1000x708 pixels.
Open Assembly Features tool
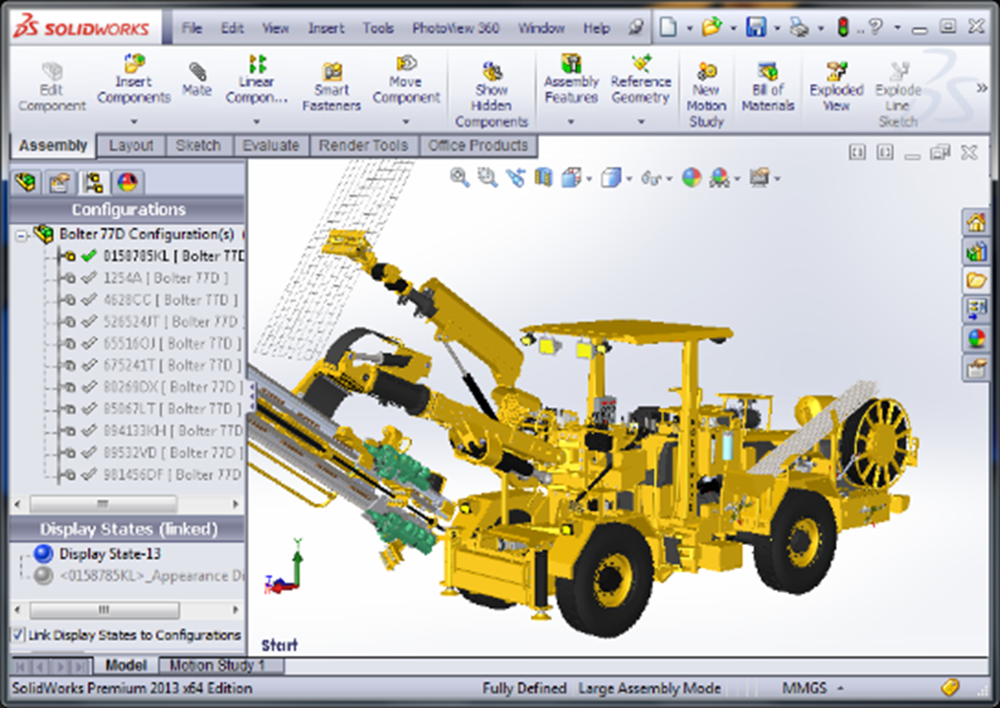point(571,79)
